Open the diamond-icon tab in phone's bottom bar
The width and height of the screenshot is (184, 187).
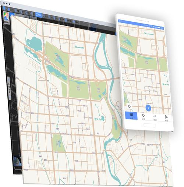coord(143,117)
